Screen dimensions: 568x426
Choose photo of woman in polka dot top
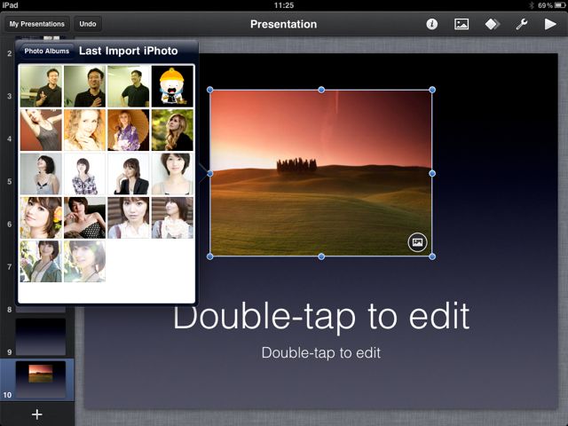coord(85,217)
